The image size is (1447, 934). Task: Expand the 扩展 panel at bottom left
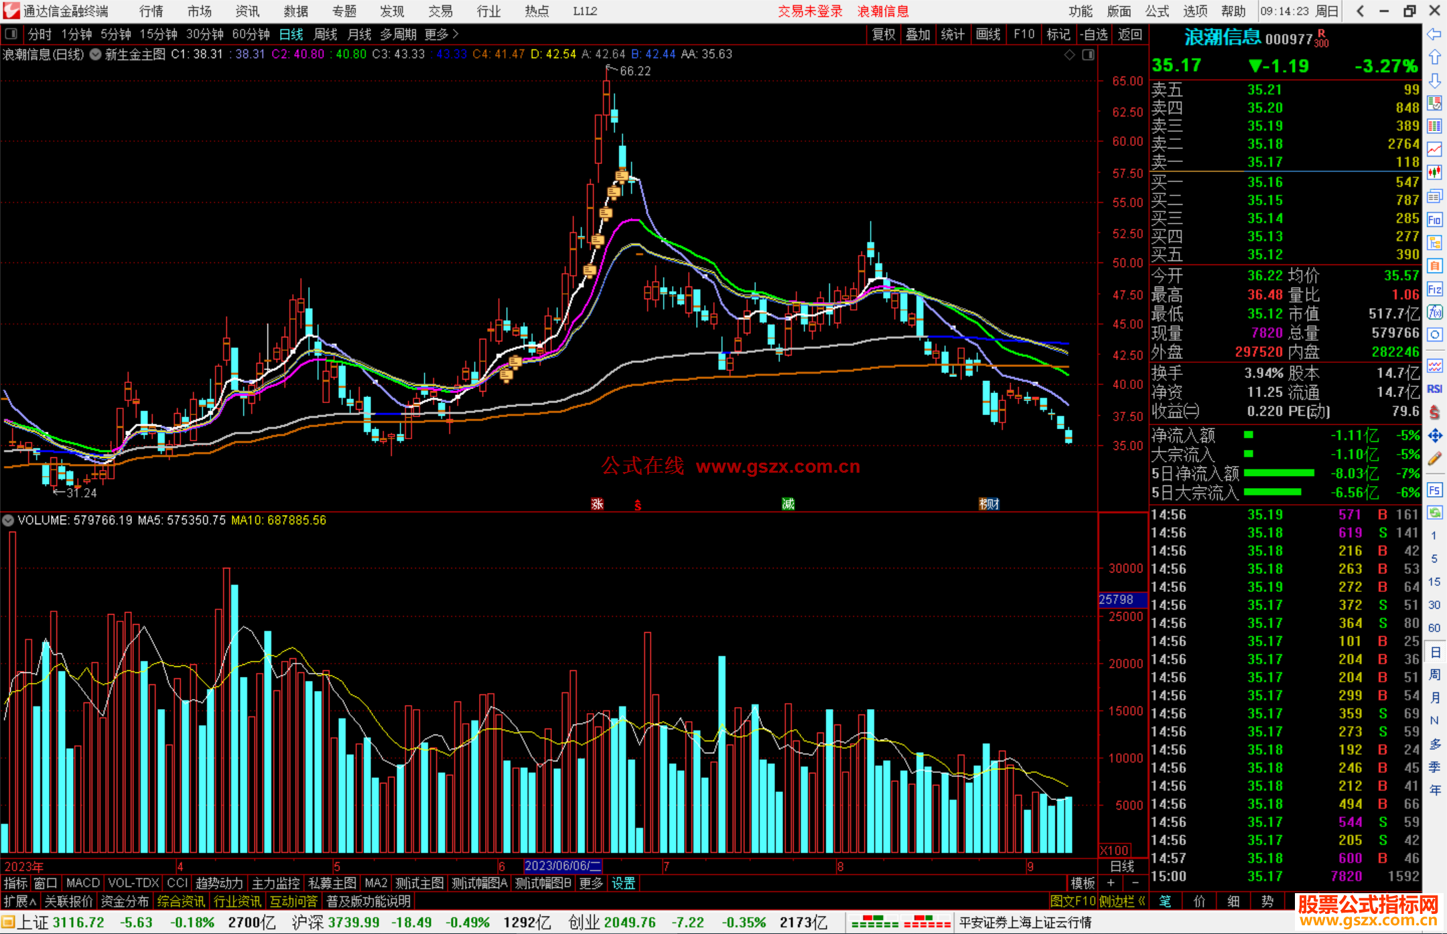(20, 901)
